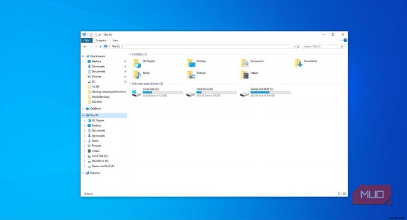Select 3D Objects under This PC tree
407x220 pixels.
[x=98, y=120]
